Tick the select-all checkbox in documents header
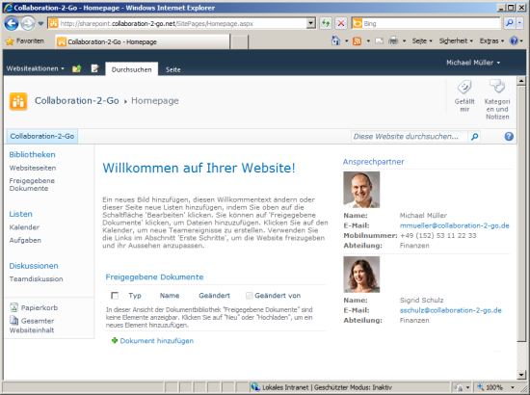This screenshot has height=395, width=530. click(115, 296)
